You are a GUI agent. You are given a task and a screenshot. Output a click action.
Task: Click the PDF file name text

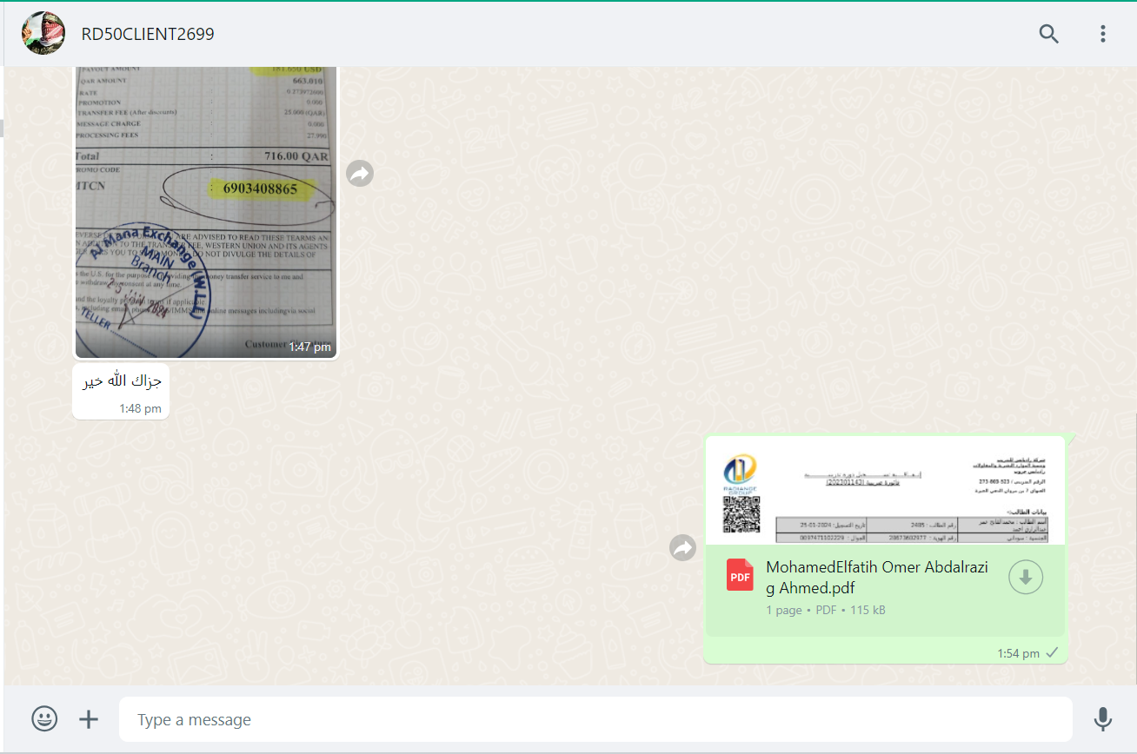[x=877, y=578]
